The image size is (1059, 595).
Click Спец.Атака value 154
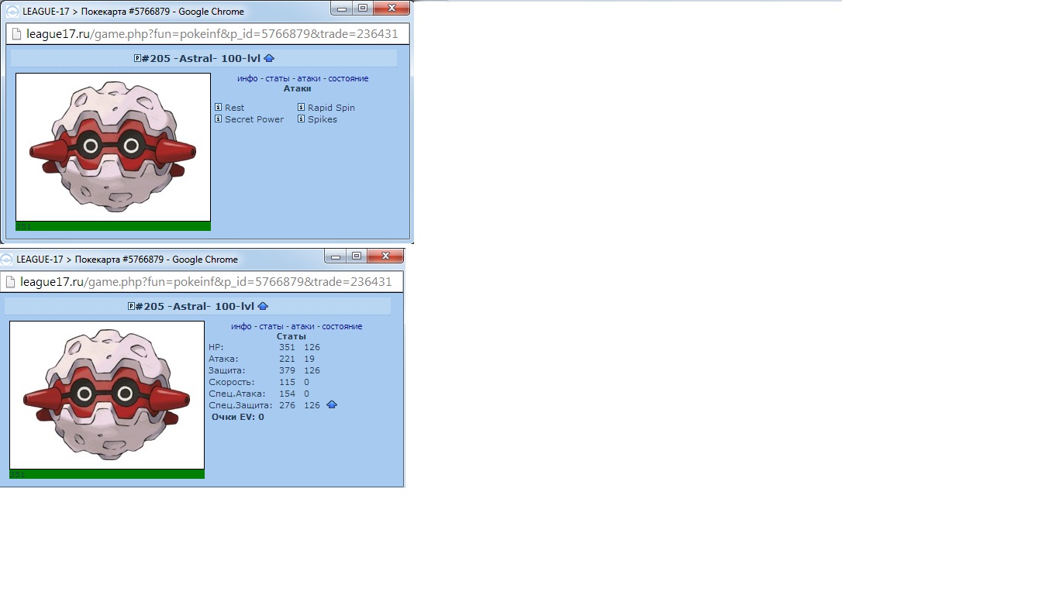pyautogui.click(x=287, y=394)
